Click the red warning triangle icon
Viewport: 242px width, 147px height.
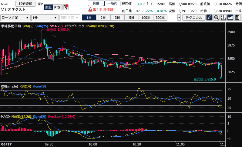(x=90, y=10)
